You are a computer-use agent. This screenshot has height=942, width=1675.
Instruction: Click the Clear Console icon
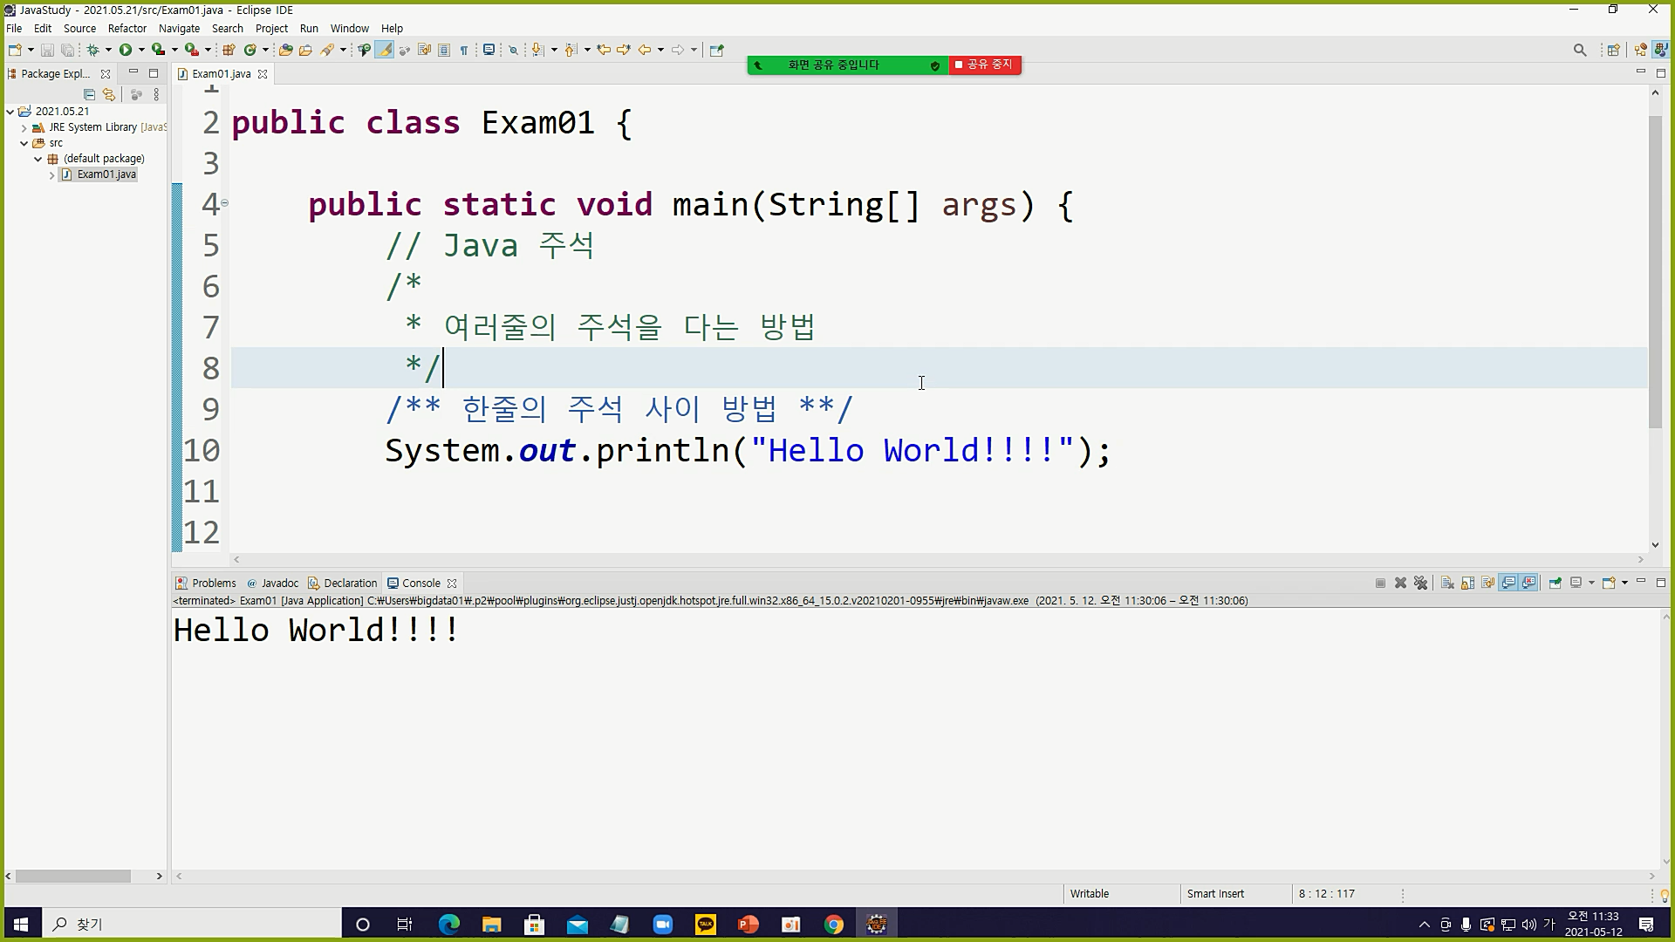pos(1447,583)
